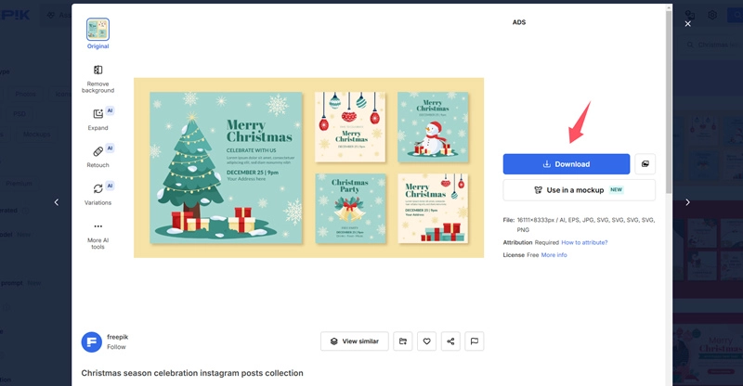Select the Remove background tool
The width and height of the screenshot is (743, 386).
point(98,78)
